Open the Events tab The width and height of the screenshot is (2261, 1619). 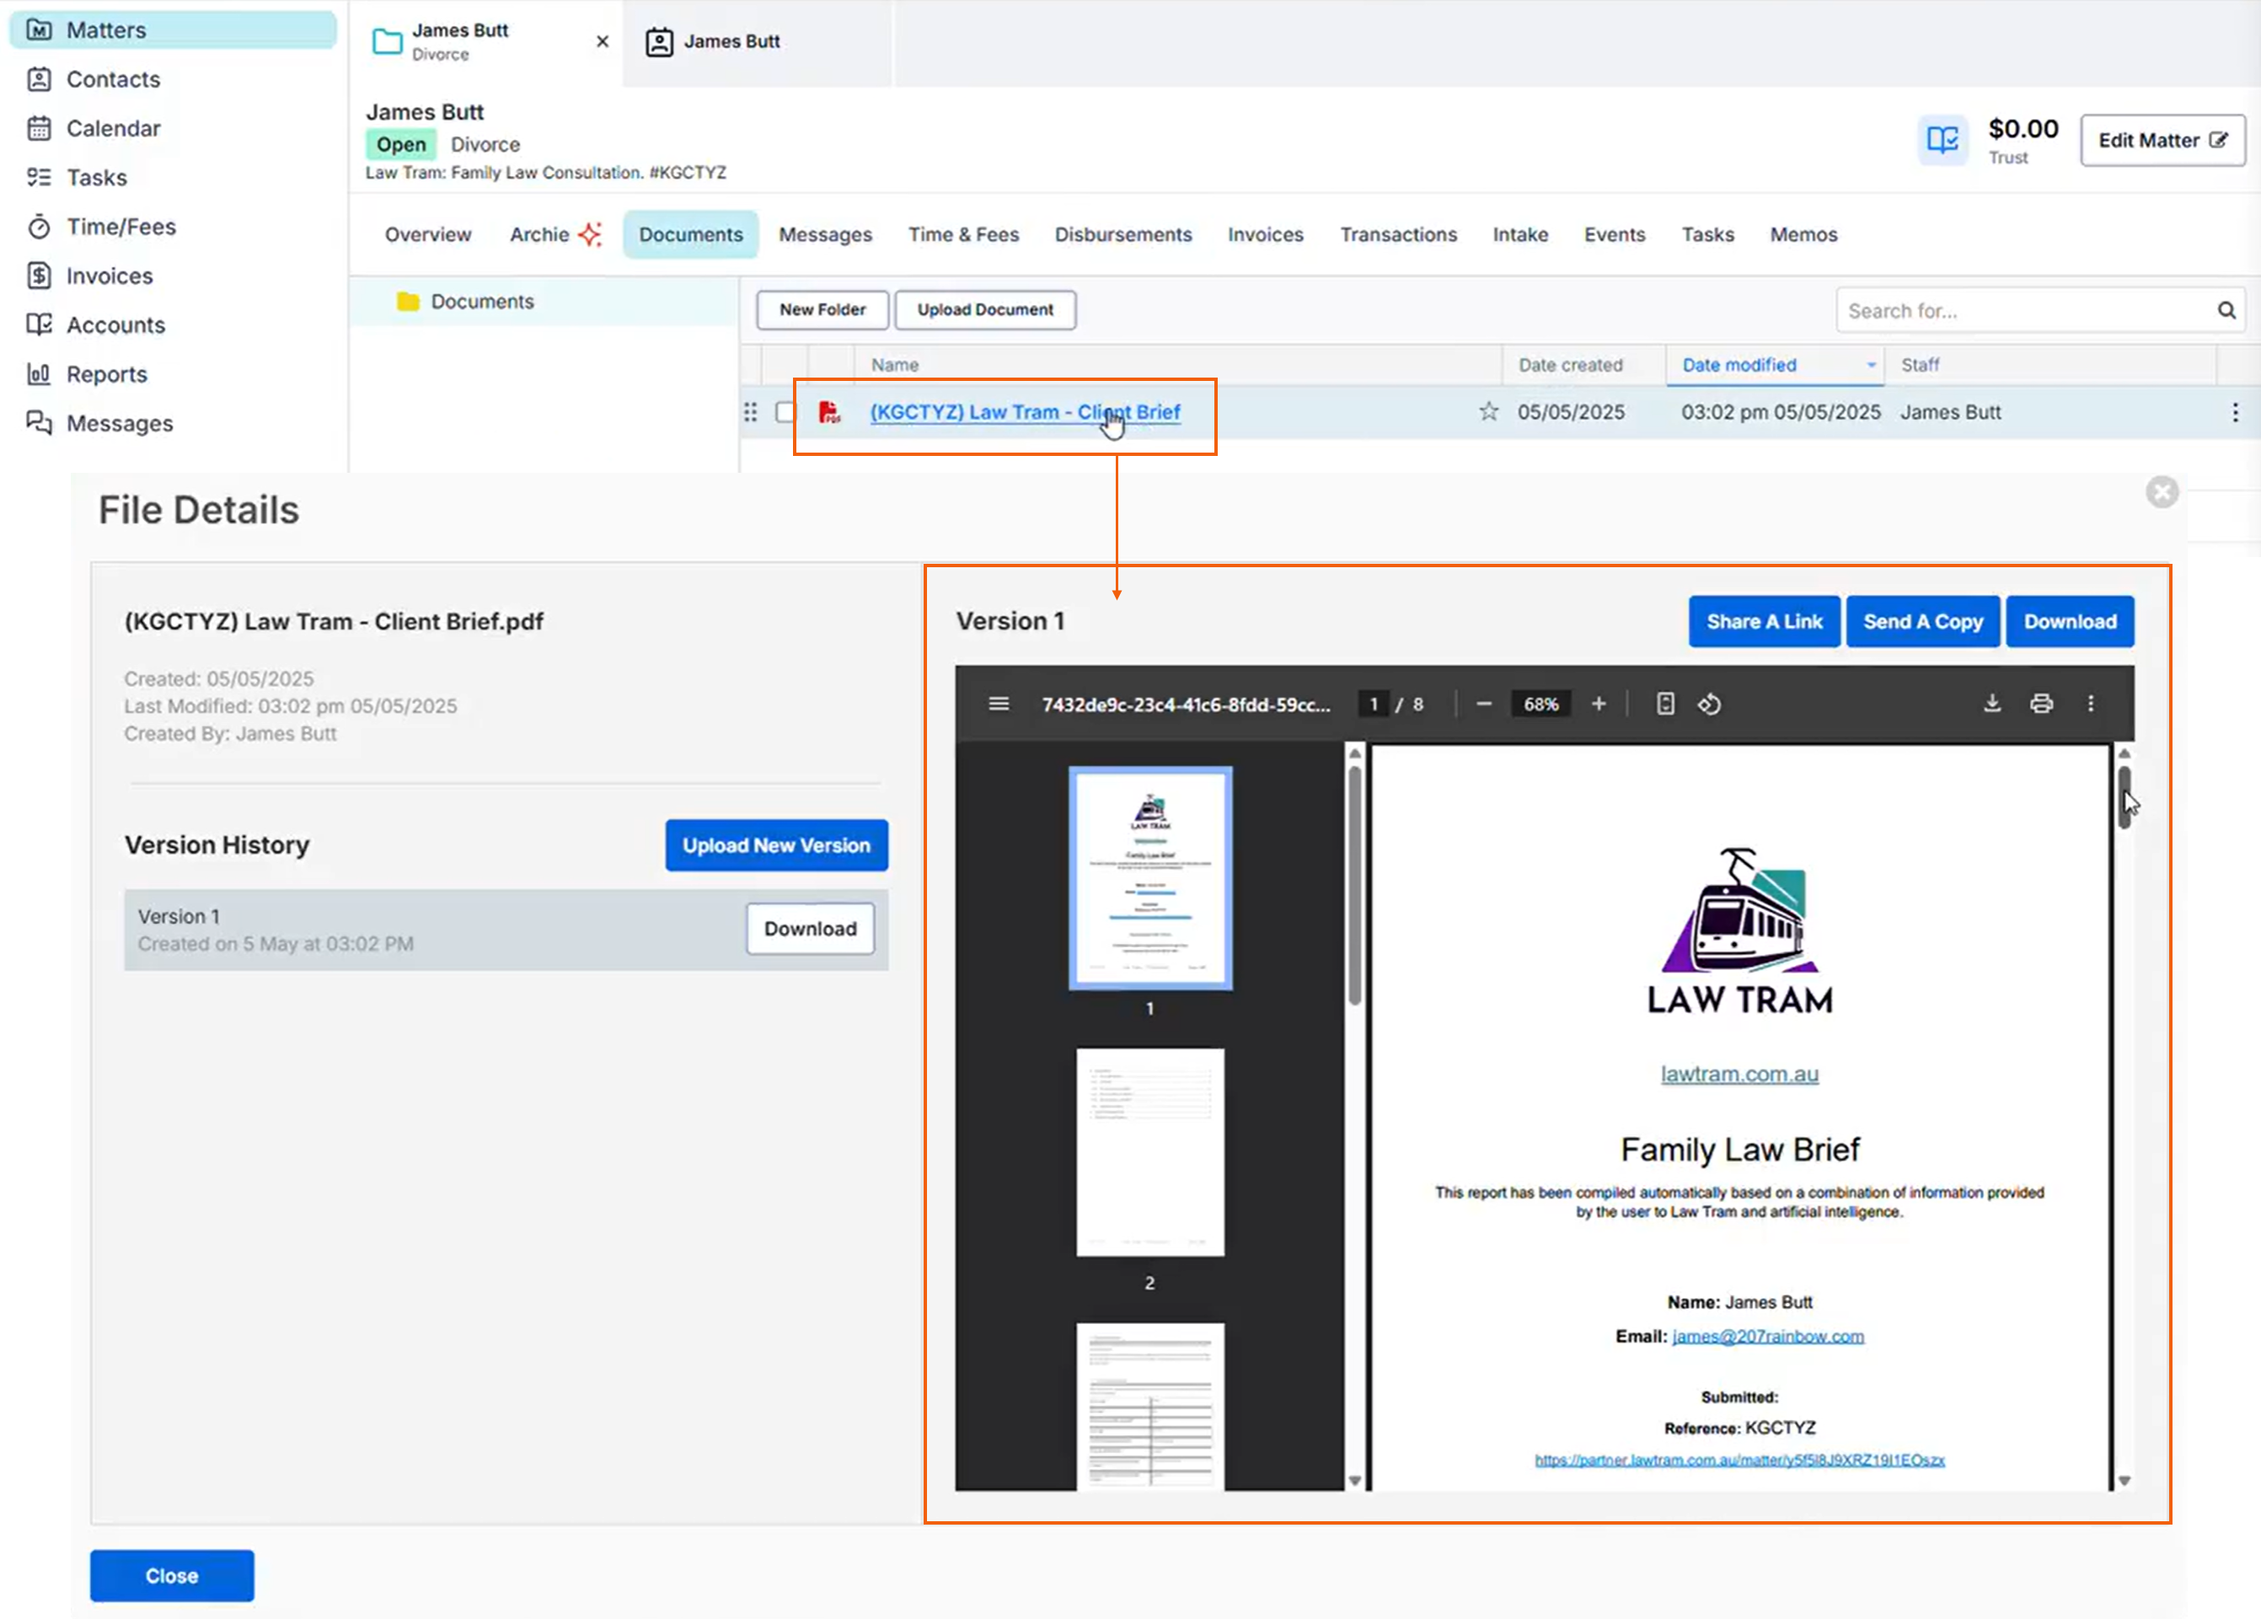coord(1614,234)
